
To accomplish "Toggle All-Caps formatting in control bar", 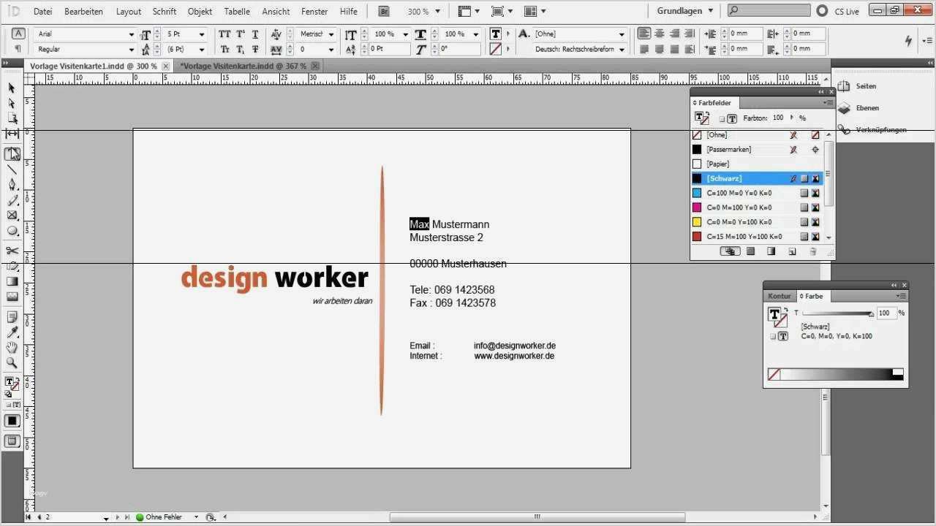I will point(224,34).
